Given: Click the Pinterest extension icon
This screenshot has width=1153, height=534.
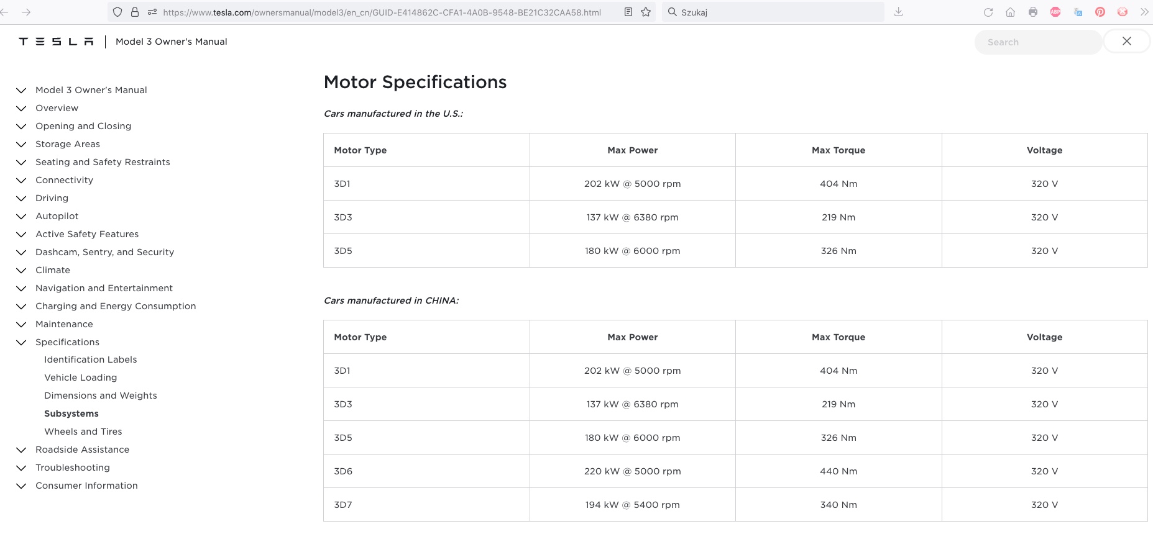Looking at the screenshot, I should (1100, 12).
